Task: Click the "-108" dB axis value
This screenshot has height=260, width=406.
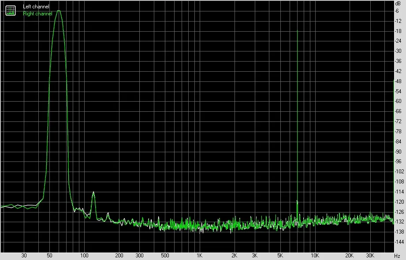Action: click(399, 181)
